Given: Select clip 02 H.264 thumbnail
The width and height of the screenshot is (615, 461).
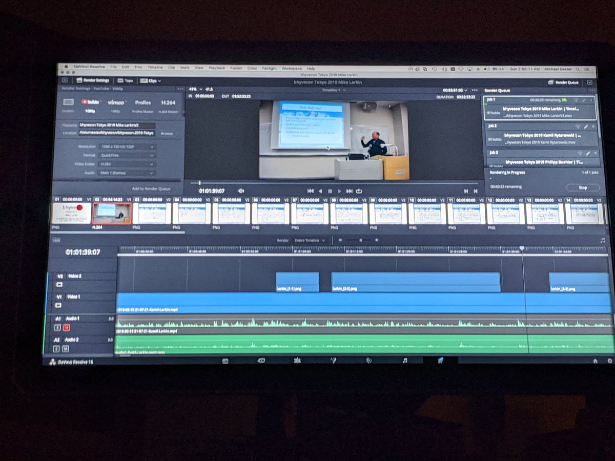Looking at the screenshot, I should (x=112, y=213).
